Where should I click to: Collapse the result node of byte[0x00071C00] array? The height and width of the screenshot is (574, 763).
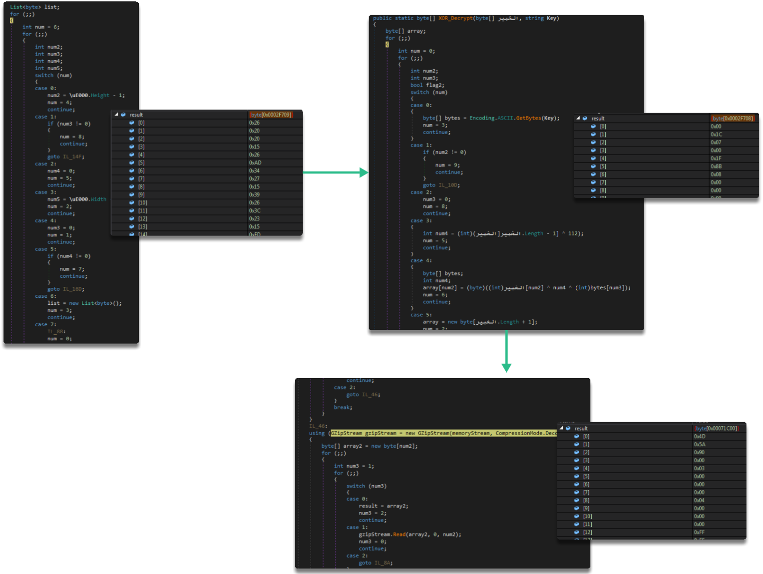click(561, 428)
